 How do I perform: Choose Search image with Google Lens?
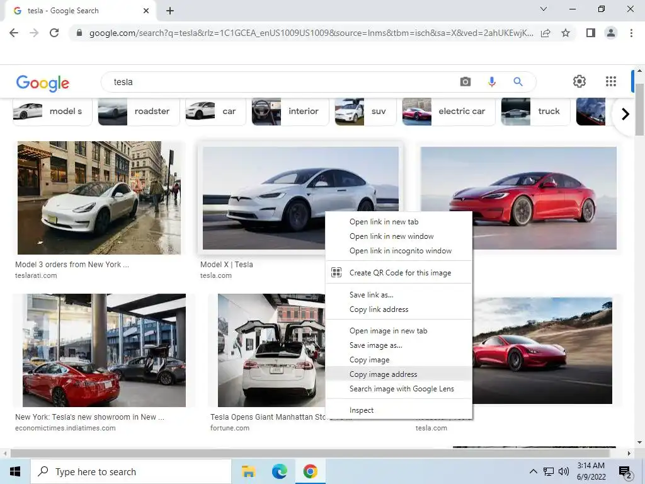click(399, 388)
